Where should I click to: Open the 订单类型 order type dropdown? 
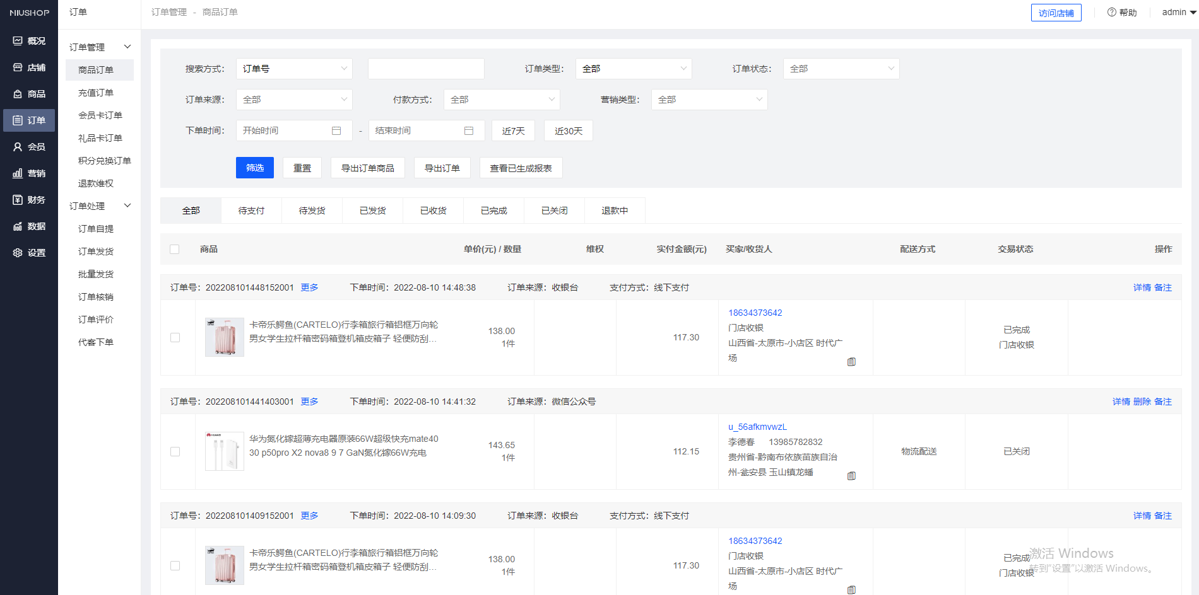(634, 68)
